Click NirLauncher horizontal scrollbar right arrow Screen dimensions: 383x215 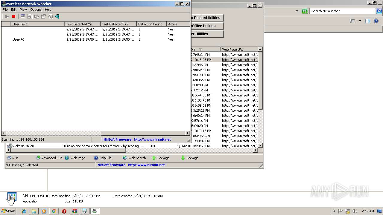pos(256,150)
